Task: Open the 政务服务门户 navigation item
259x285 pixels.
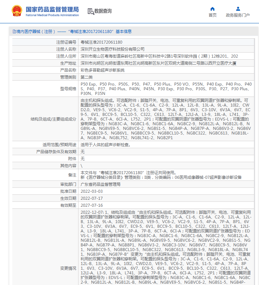Action: (238, 15)
